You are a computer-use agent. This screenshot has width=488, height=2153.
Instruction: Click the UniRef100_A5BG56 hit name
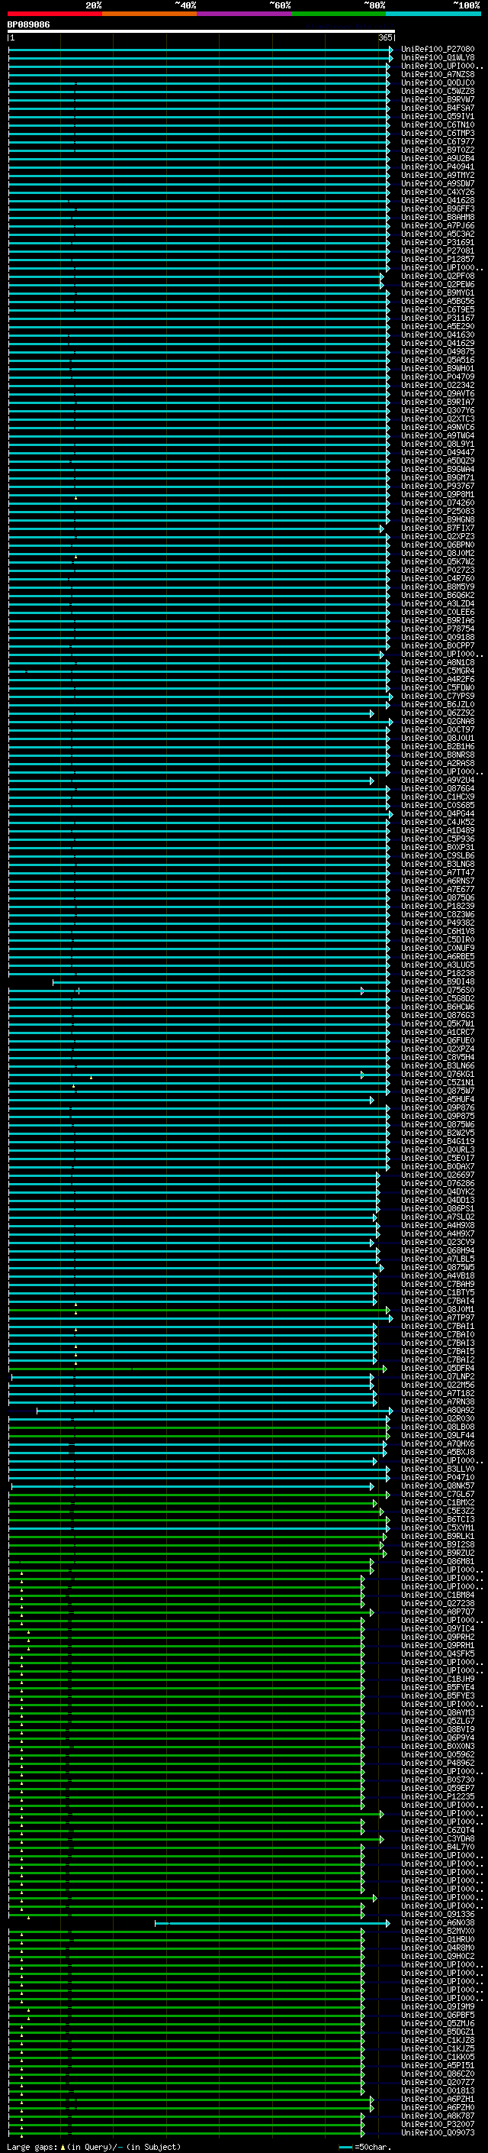438,302
